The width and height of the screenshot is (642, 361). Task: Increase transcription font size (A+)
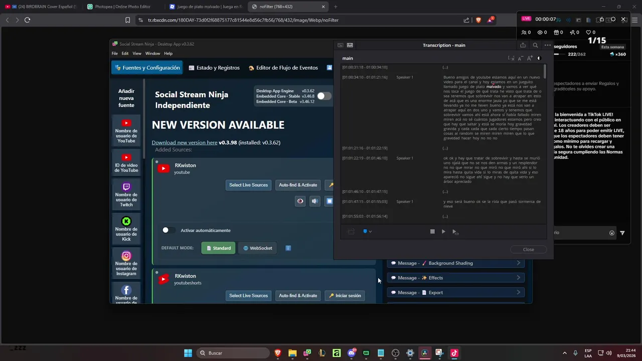(530, 58)
